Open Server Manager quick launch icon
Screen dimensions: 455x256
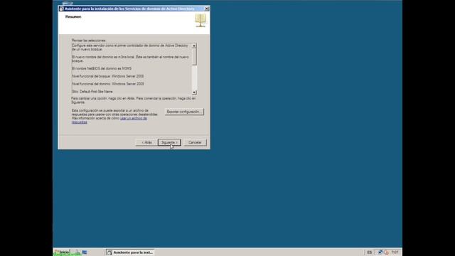coord(77,252)
